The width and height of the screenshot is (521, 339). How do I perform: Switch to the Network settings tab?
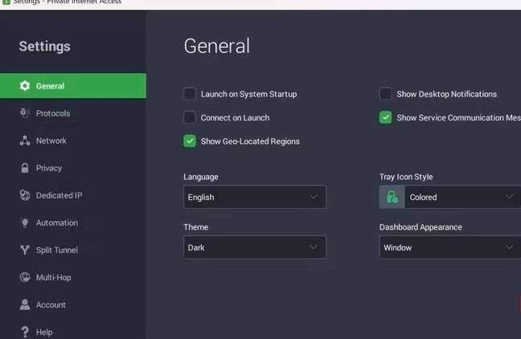tap(73, 141)
